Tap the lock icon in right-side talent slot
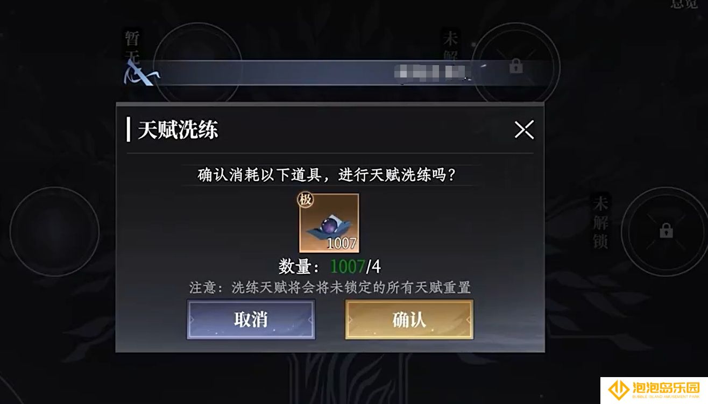The width and height of the screenshot is (708, 404). click(666, 231)
